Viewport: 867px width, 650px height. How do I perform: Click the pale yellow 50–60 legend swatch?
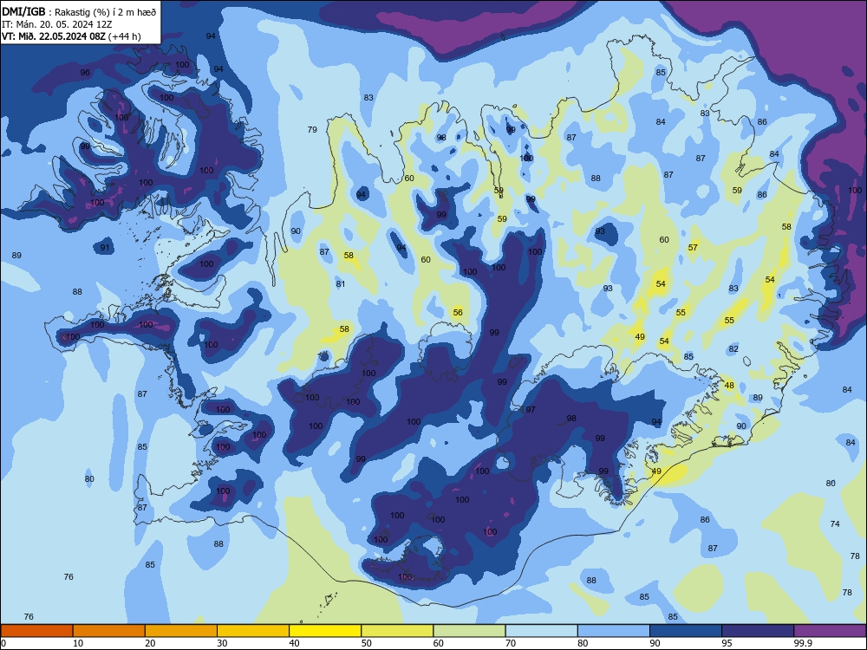pyautogui.click(x=397, y=631)
